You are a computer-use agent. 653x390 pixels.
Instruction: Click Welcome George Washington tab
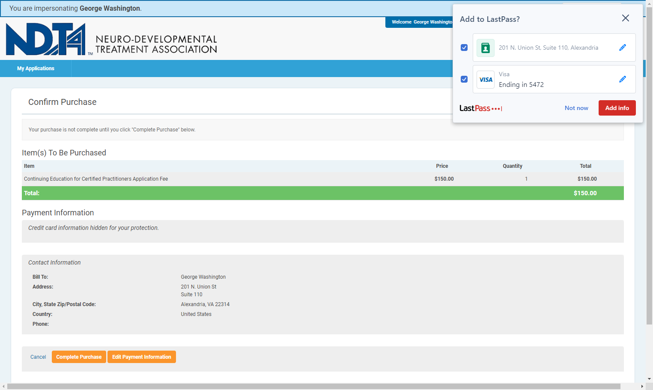click(419, 22)
